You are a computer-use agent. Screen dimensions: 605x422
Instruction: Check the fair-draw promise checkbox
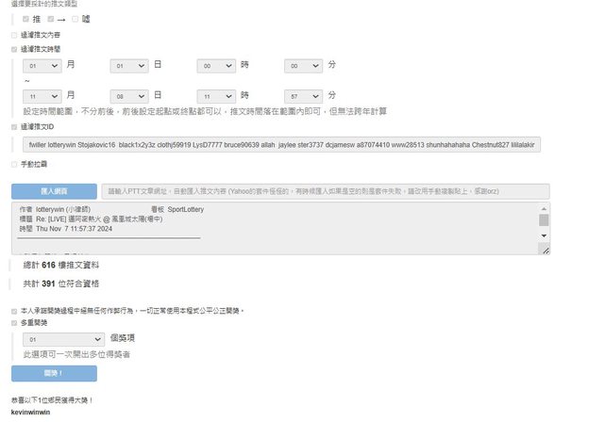pos(14,310)
